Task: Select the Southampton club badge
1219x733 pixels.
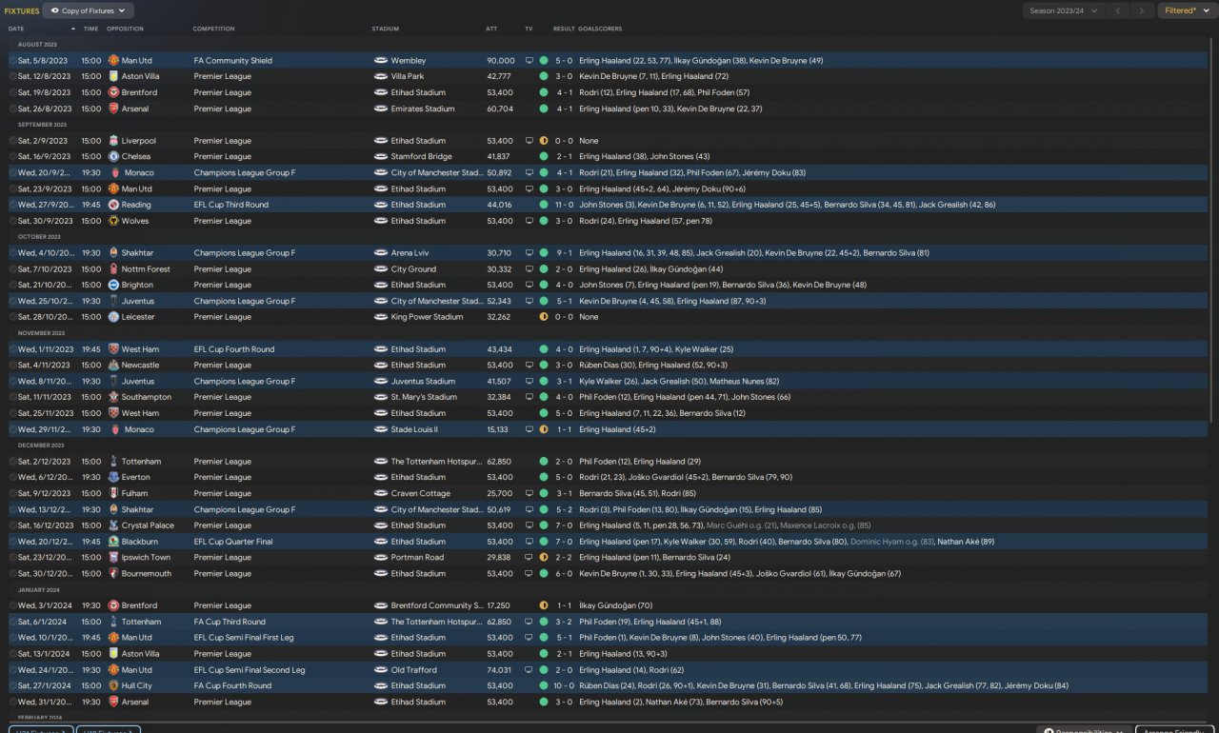Action: coord(113,397)
